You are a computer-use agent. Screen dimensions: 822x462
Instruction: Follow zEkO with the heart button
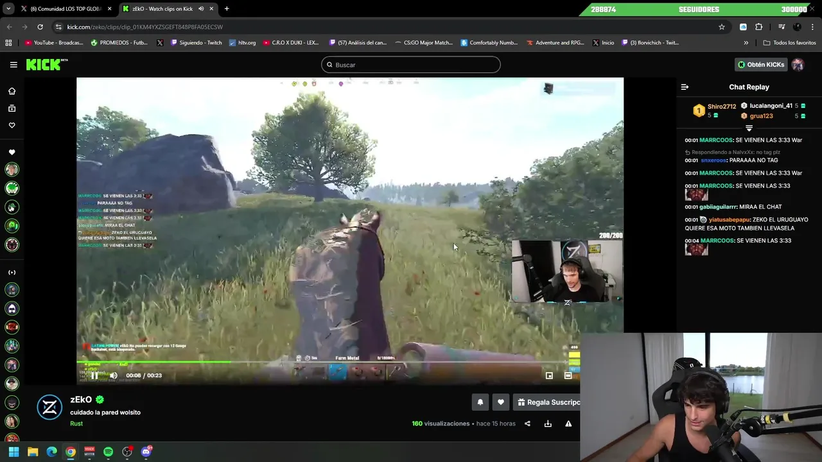point(501,402)
